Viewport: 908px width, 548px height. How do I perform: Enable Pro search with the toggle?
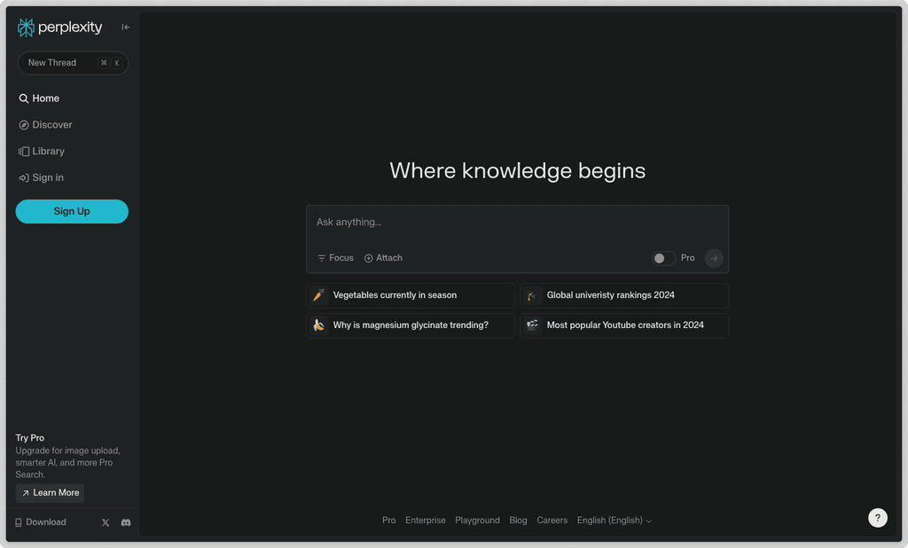tap(661, 257)
